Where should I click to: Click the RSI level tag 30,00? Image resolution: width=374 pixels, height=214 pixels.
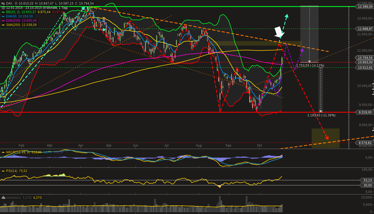point(367,185)
